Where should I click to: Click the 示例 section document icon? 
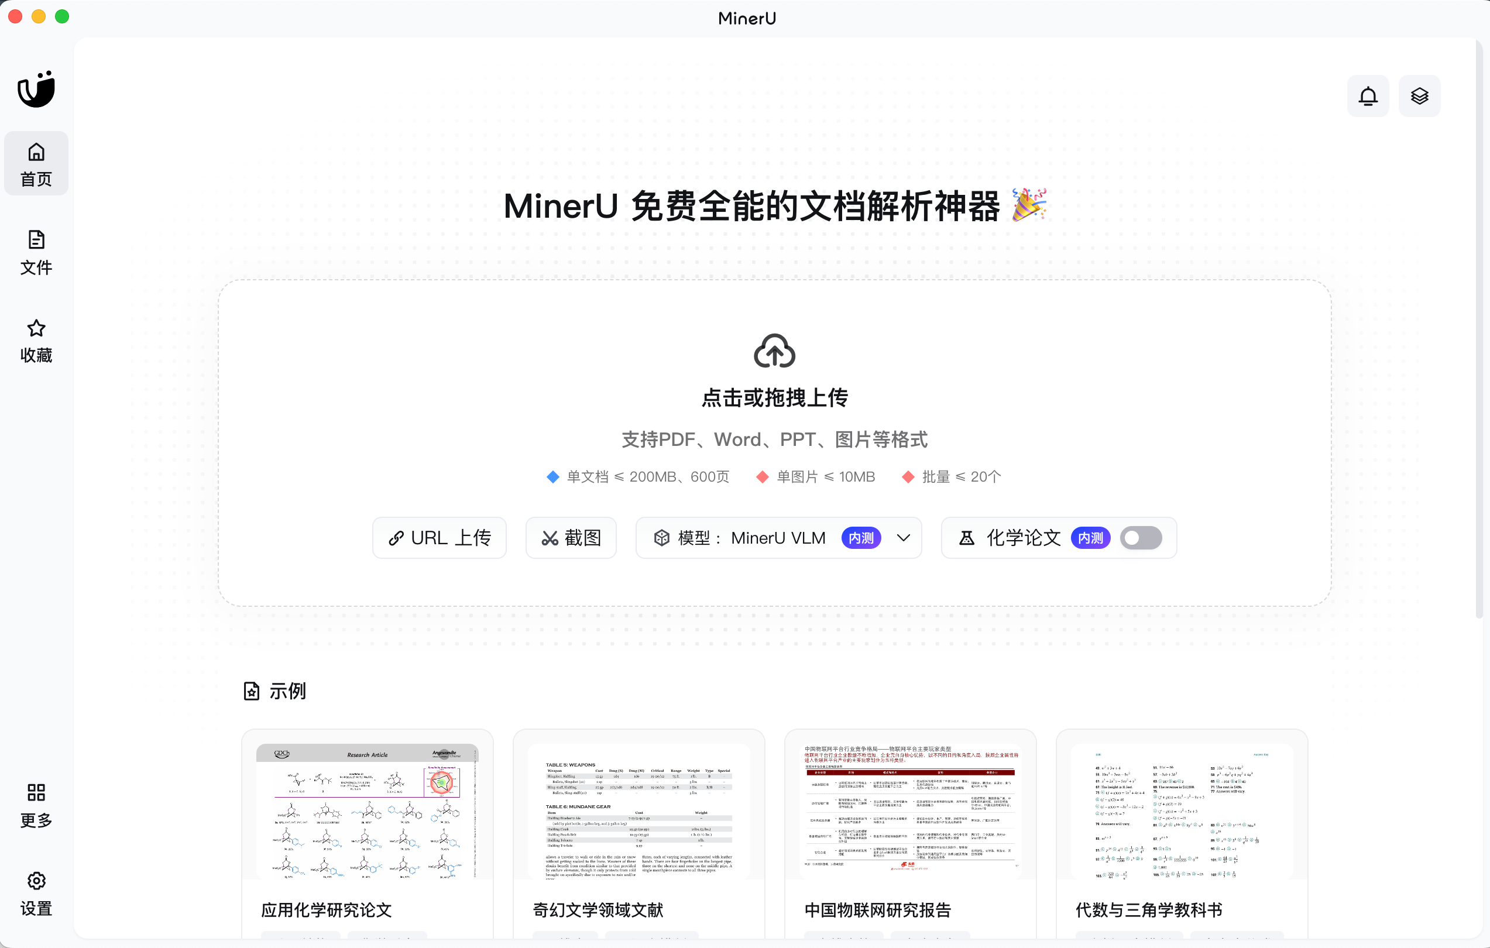251,691
